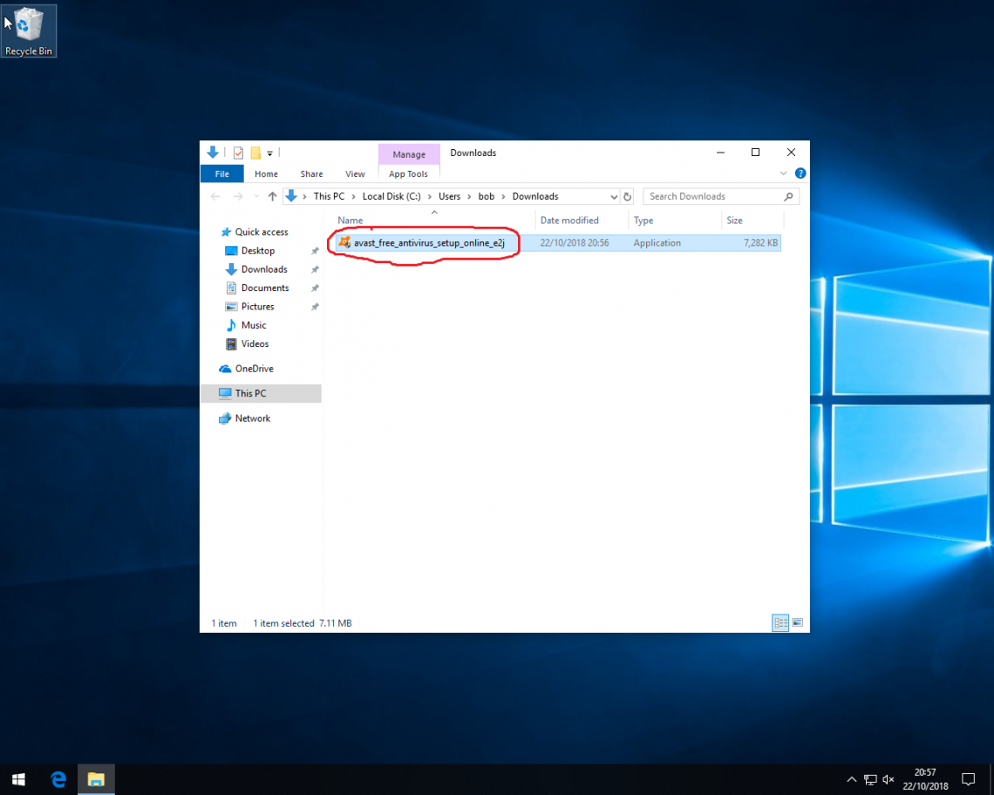
Task: Go up one folder level
Action: tap(273, 196)
